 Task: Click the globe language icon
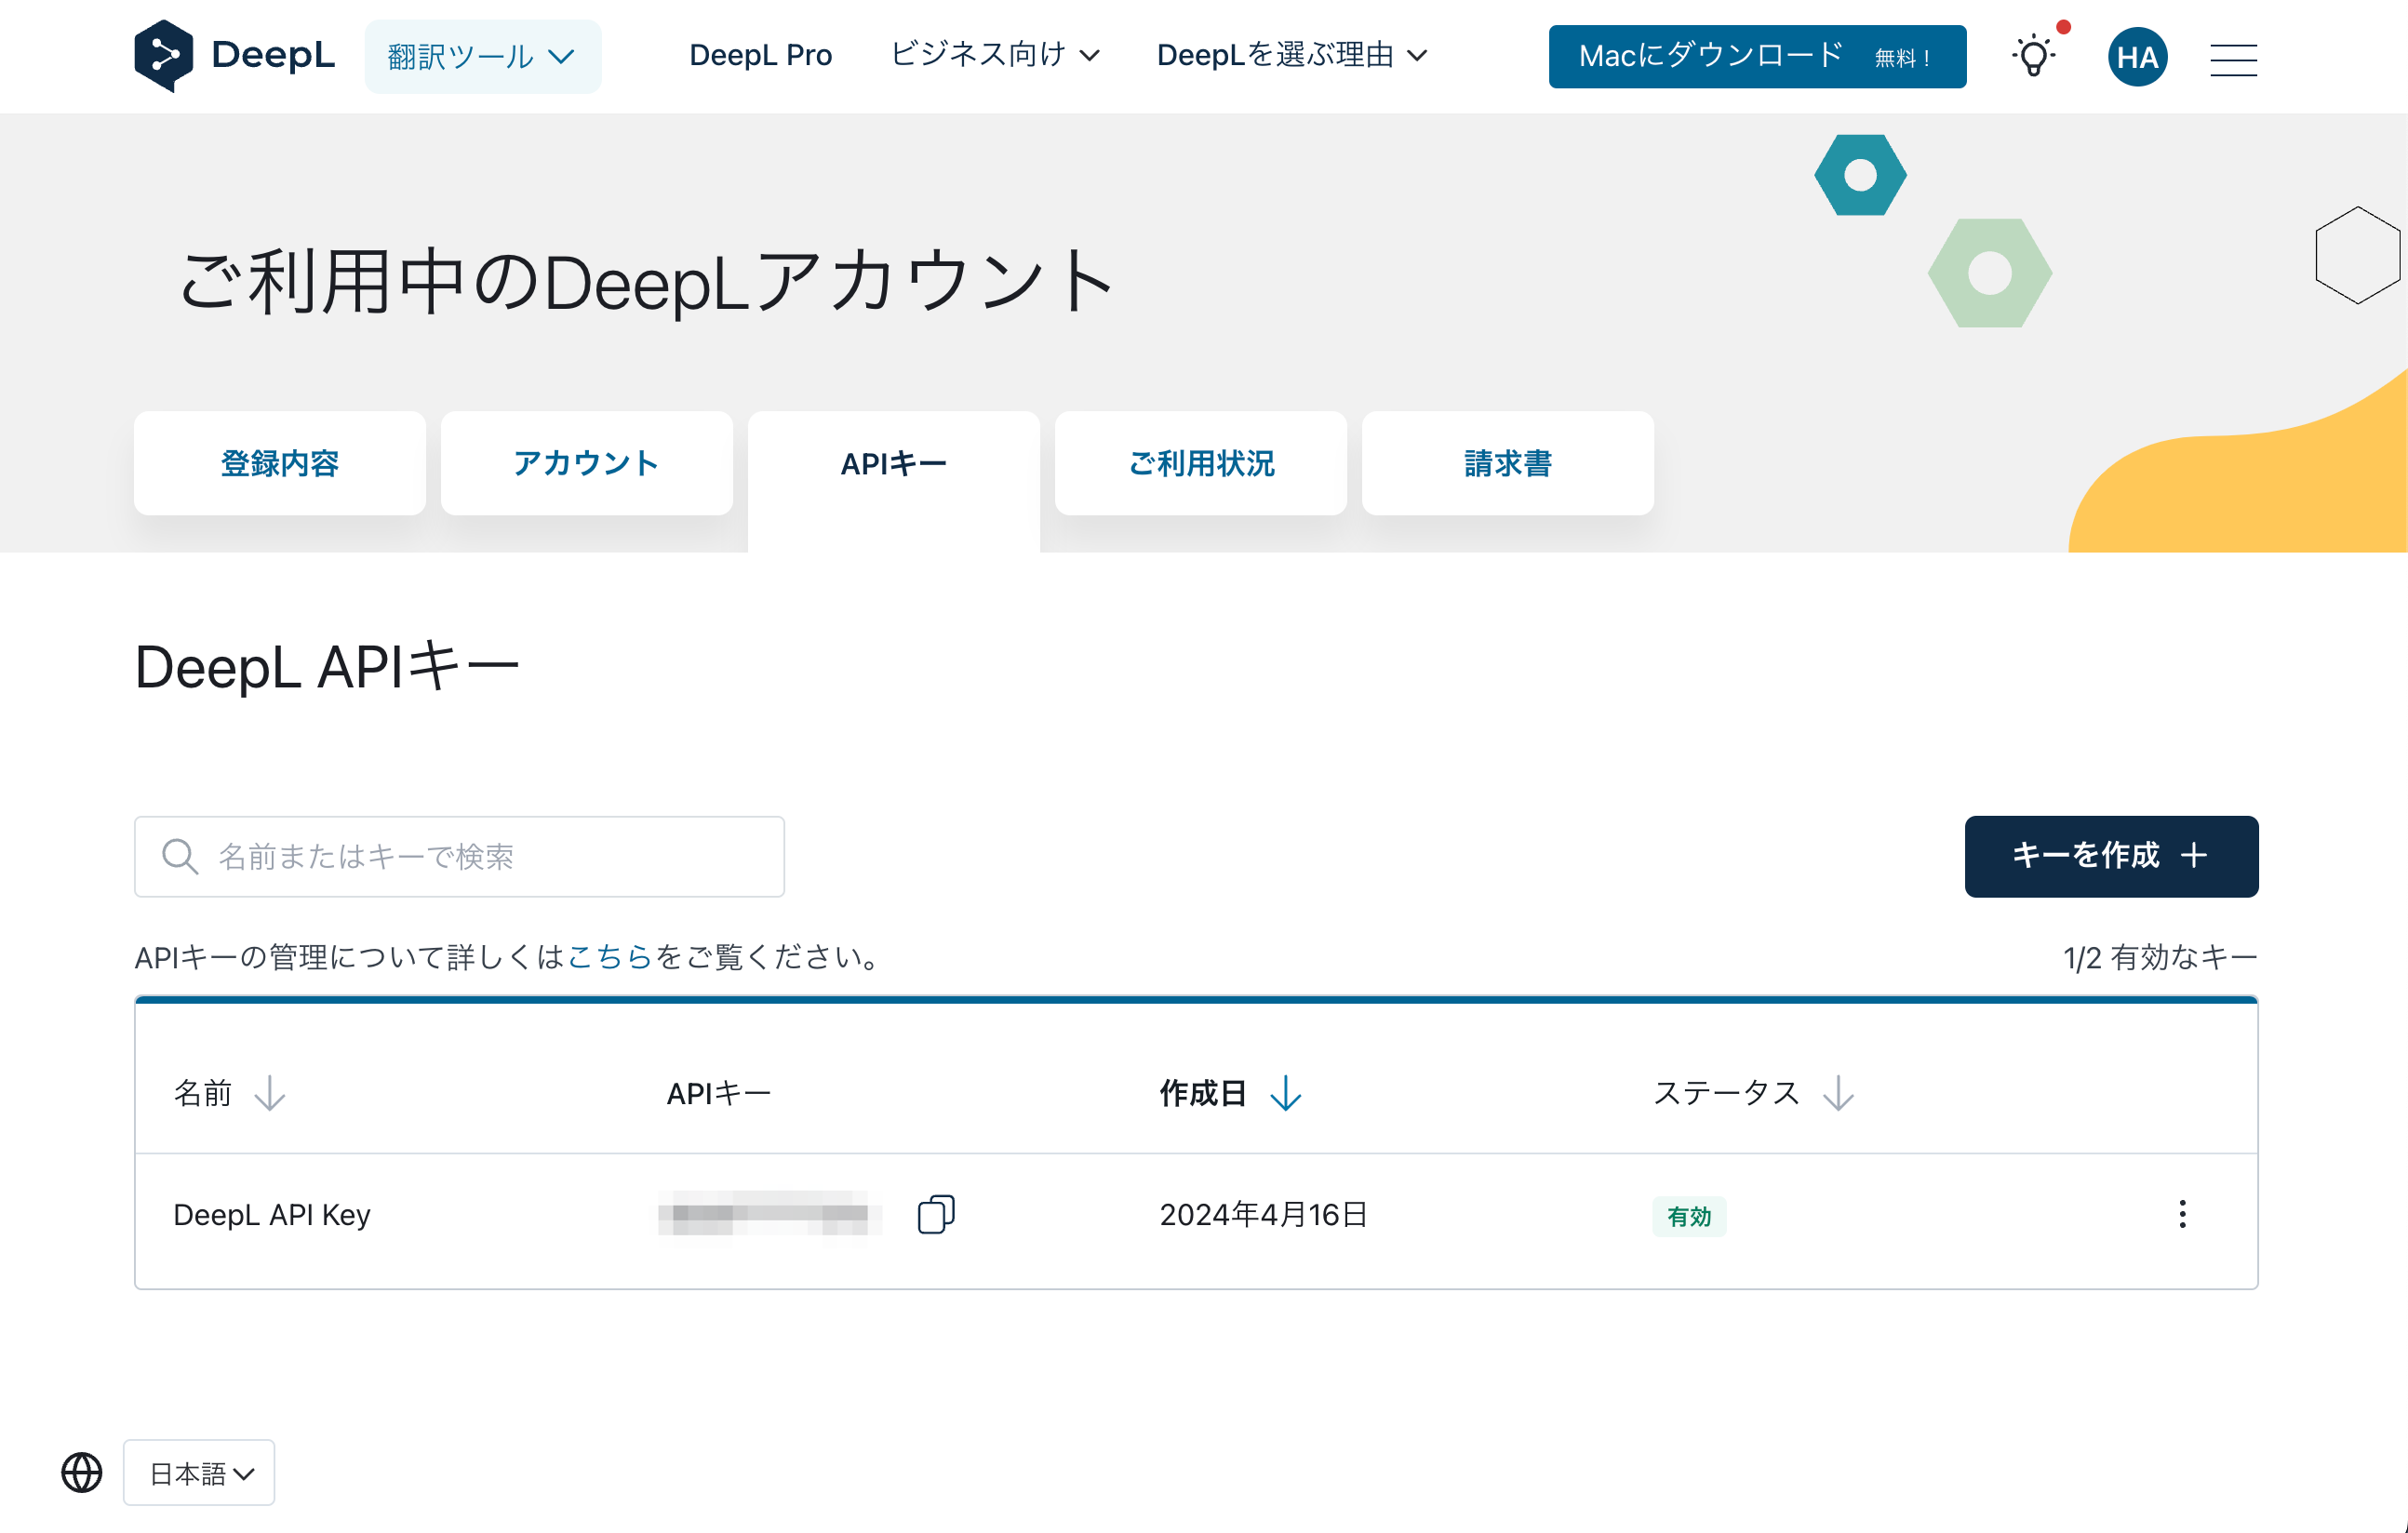pos(82,1472)
